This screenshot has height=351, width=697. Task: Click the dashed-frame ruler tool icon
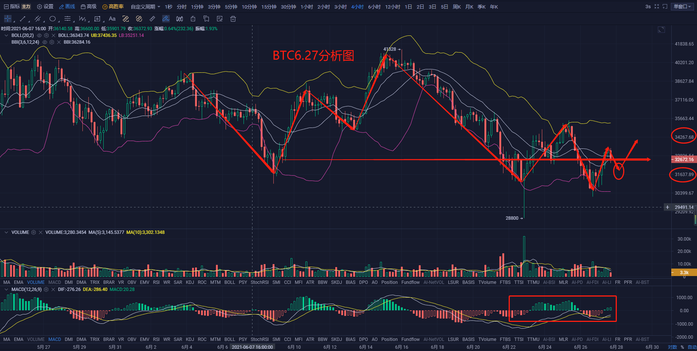pyautogui.click(x=126, y=19)
